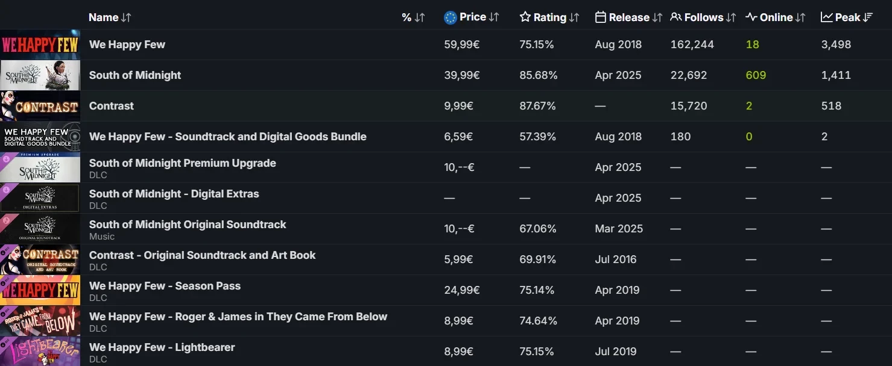The height and width of the screenshot is (366, 892).
Task: Click the Contrast game cover image
Action: (40, 106)
